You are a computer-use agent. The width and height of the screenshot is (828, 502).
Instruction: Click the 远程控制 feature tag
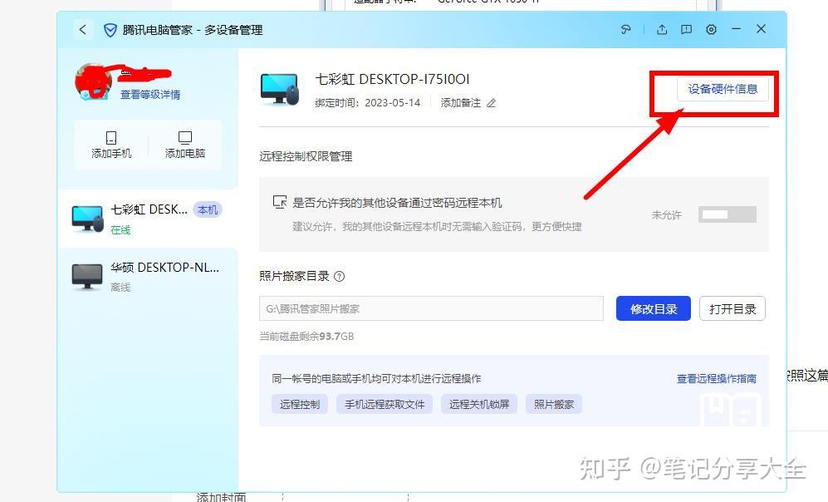[300, 404]
